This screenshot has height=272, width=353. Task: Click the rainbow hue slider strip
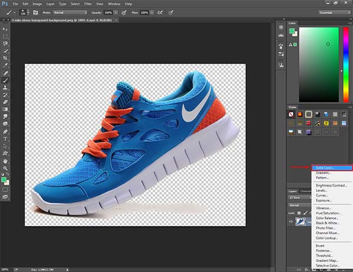coord(346,65)
